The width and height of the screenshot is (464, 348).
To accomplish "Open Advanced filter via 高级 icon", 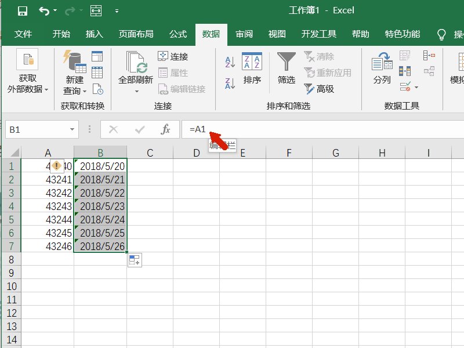I will click(318, 88).
